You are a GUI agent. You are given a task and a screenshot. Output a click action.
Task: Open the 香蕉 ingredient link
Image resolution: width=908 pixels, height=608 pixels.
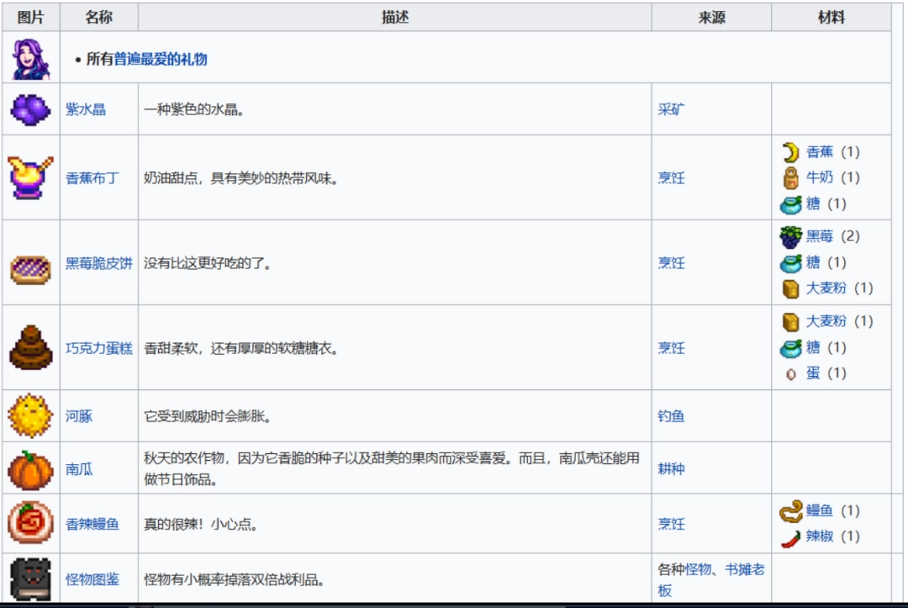(x=820, y=151)
